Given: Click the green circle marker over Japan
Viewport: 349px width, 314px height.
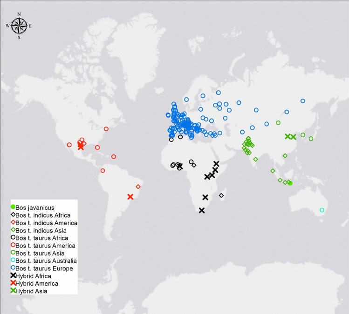Looking at the screenshot, I should coord(311,139).
